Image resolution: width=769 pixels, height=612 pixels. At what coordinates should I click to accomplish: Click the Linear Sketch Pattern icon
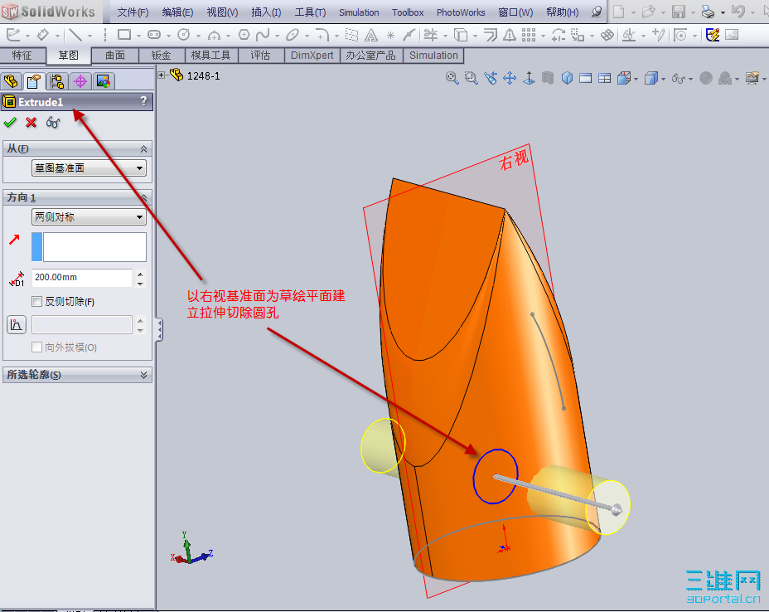tap(529, 35)
